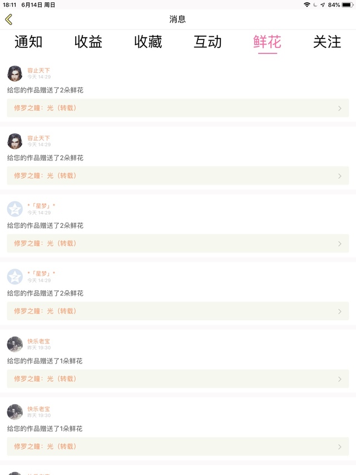Open the 收益 tab
Image resolution: width=356 pixels, height=475 pixels.
click(x=88, y=42)
